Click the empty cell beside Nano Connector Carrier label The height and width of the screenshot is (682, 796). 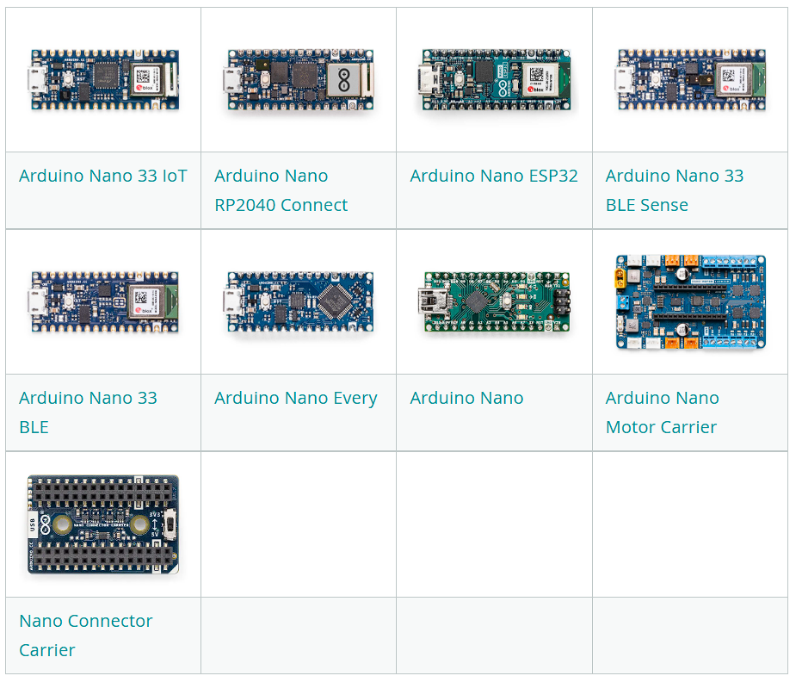(299, 635)
